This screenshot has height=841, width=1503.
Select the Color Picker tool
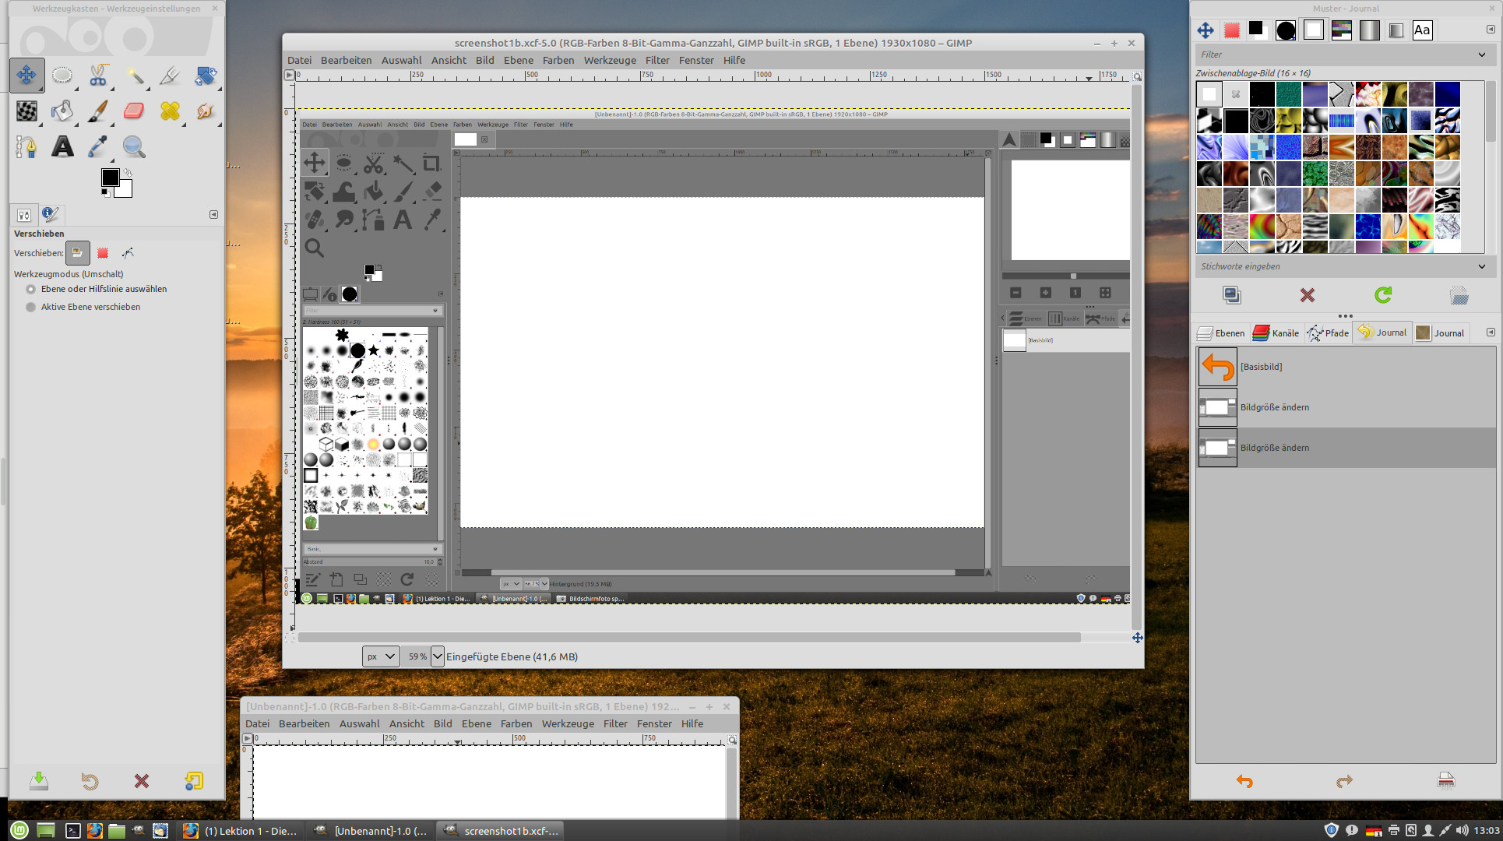(98, 146)
